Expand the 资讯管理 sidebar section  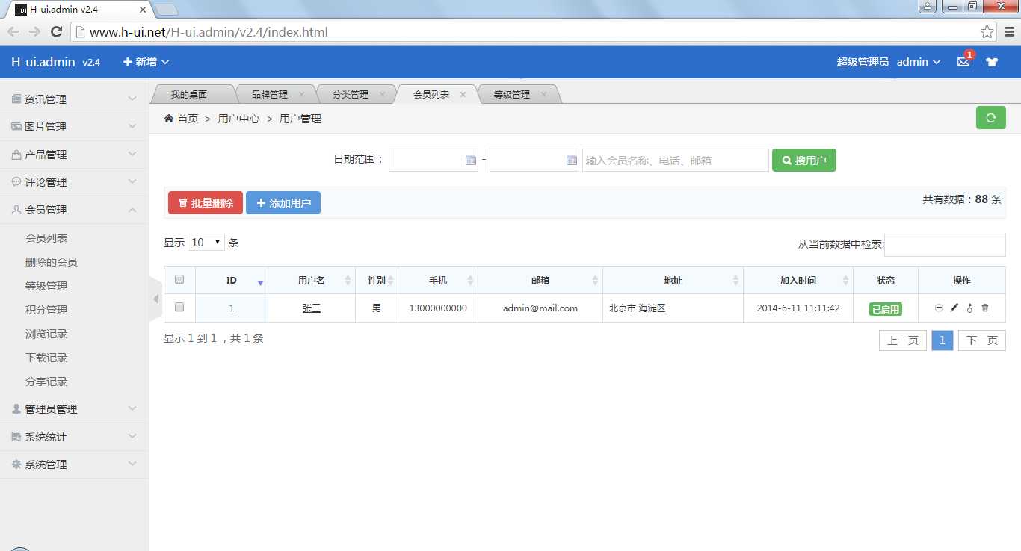point(75,99)
